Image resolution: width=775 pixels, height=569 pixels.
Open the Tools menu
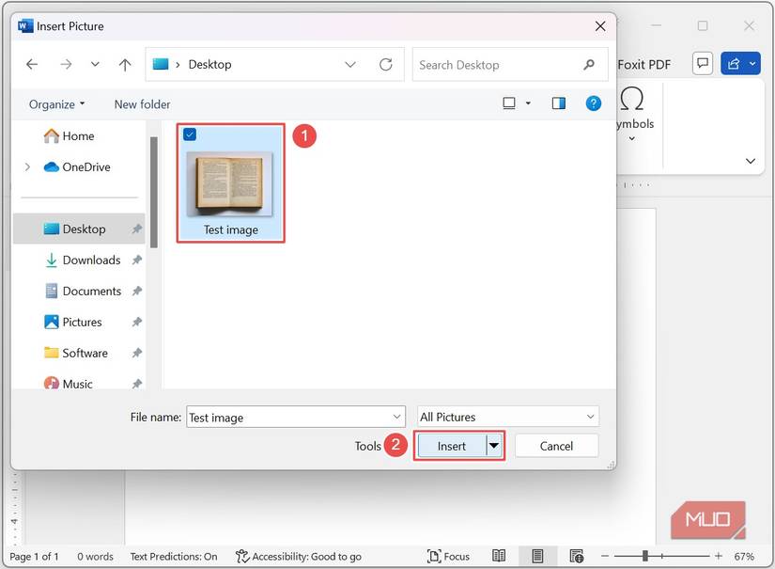click(x=367, y=447)
